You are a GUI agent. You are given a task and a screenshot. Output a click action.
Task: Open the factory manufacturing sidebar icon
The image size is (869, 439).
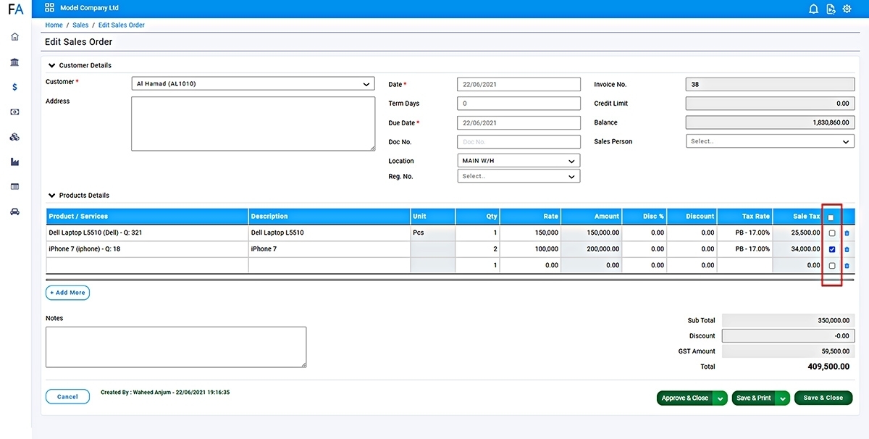click(x=15, y=162)
